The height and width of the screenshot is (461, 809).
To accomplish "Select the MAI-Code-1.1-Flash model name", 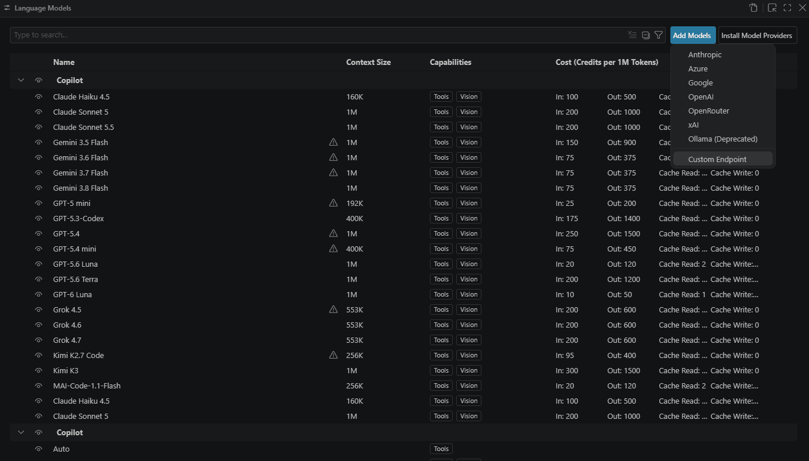I will pyautogui.click(x=87, y=386).
